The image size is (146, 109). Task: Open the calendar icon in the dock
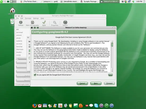45,106
